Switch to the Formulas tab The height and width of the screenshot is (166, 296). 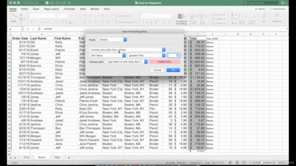(x=69, y=9)
